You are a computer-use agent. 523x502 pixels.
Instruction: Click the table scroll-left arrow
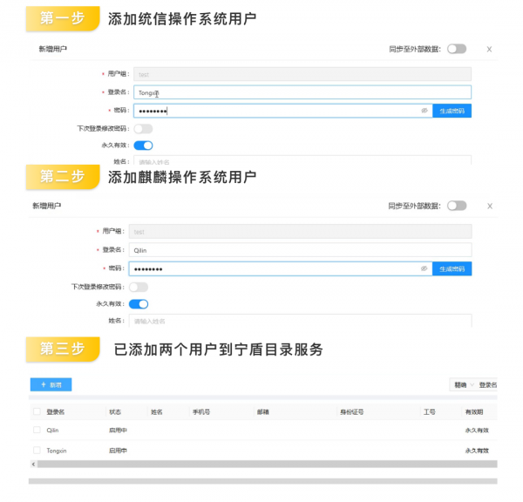pyautogui.click(x=33, y=464)
